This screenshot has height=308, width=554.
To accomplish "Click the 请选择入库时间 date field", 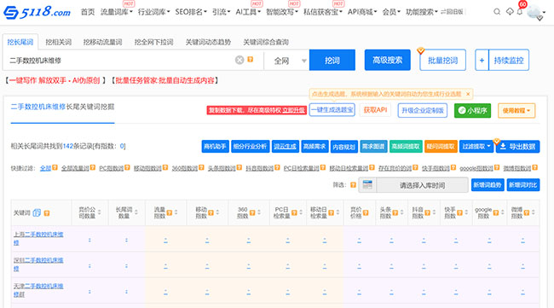I will [422, 185].
